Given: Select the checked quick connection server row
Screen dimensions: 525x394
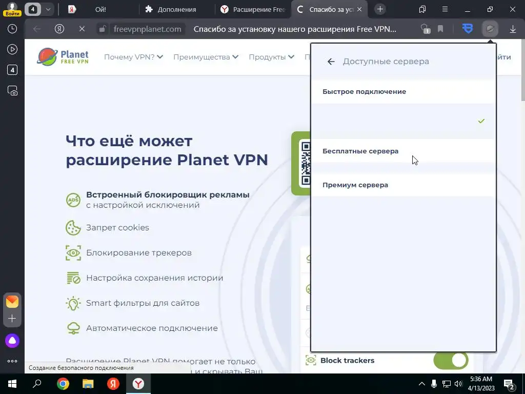Looking at the screenshot, I should coord(403,121).
